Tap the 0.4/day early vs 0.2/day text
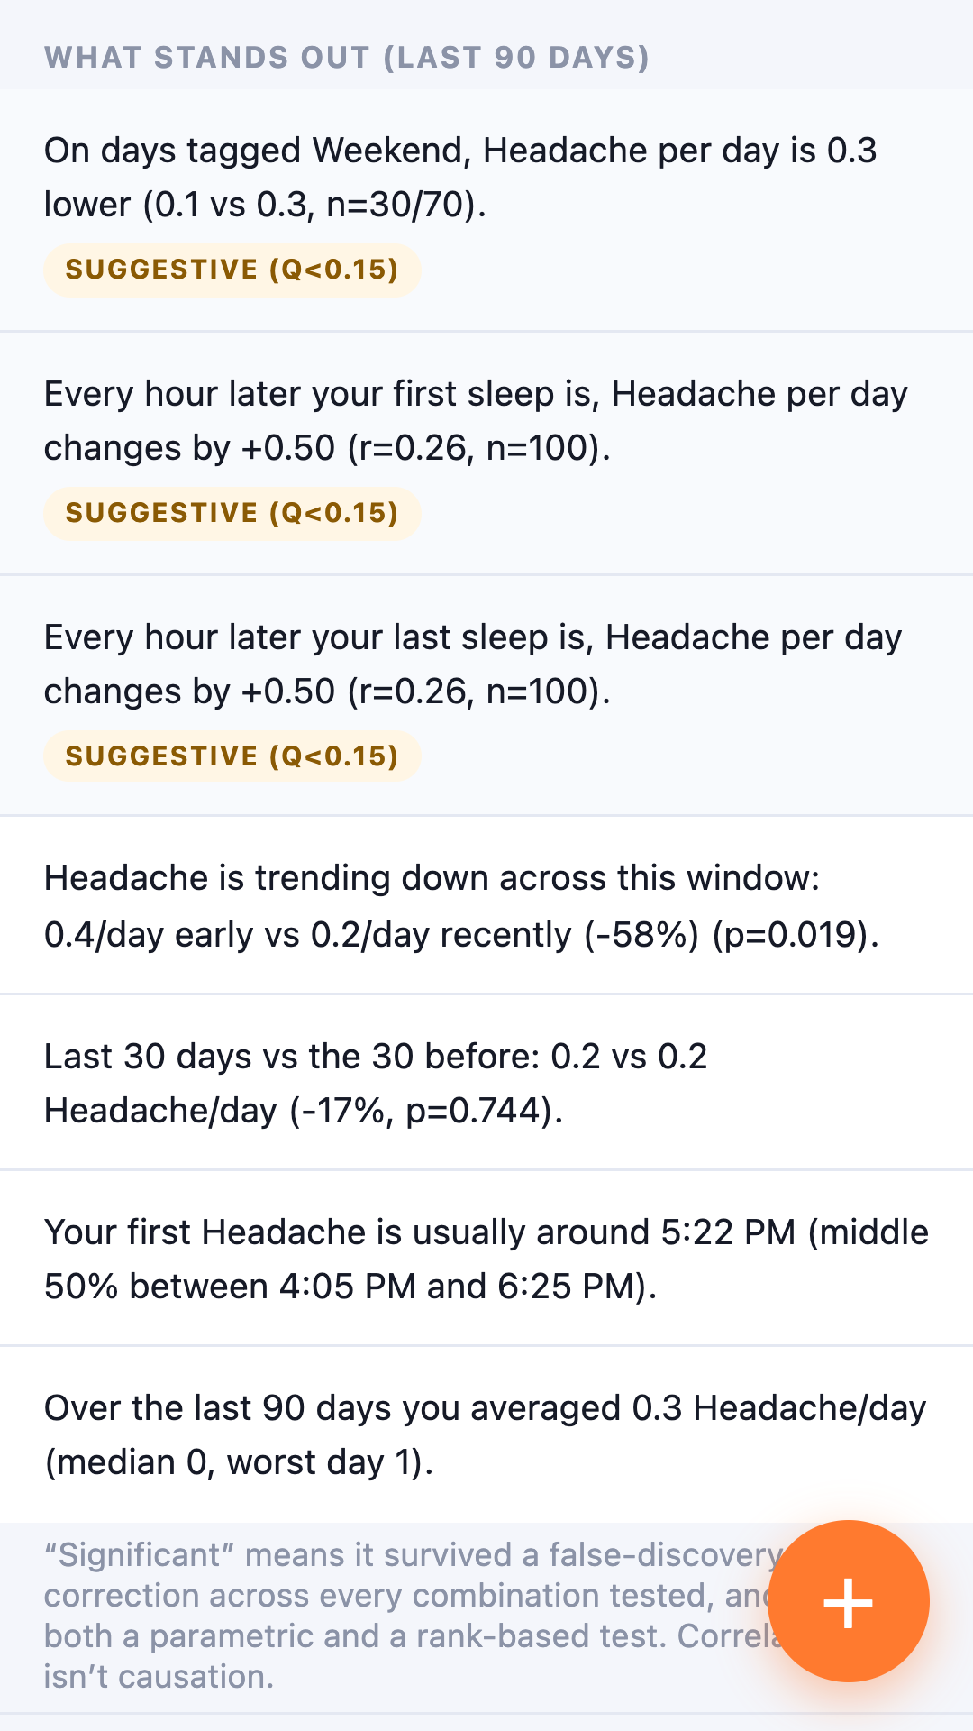 tap(308, 935)
